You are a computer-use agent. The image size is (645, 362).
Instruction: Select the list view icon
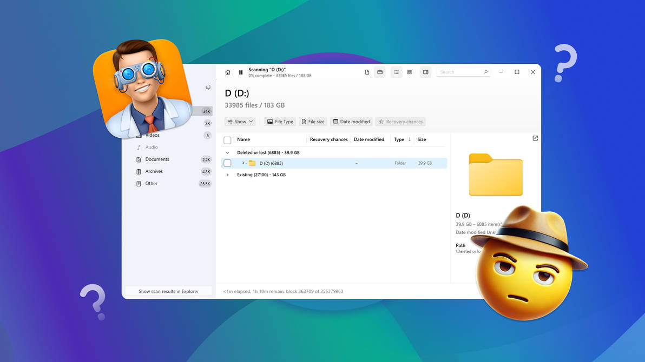coord(396,72)
